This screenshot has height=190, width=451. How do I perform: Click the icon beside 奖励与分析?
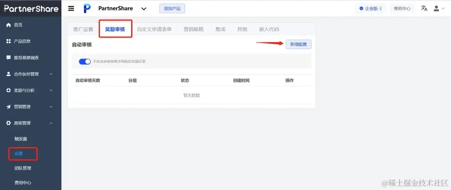(x=8, y=91)
